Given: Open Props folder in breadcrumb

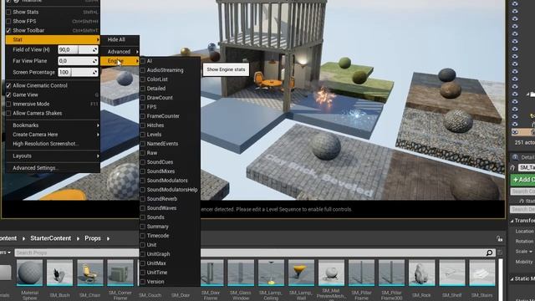Looking at the screenshot, I should [x=93, y=238].
